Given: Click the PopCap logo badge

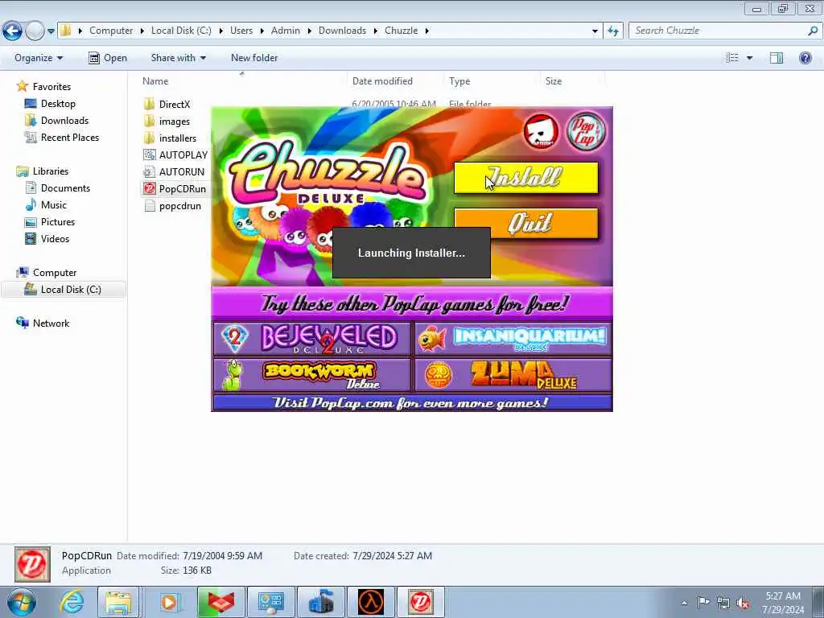Looking at the screenshot, I should [x=586, y=131].
